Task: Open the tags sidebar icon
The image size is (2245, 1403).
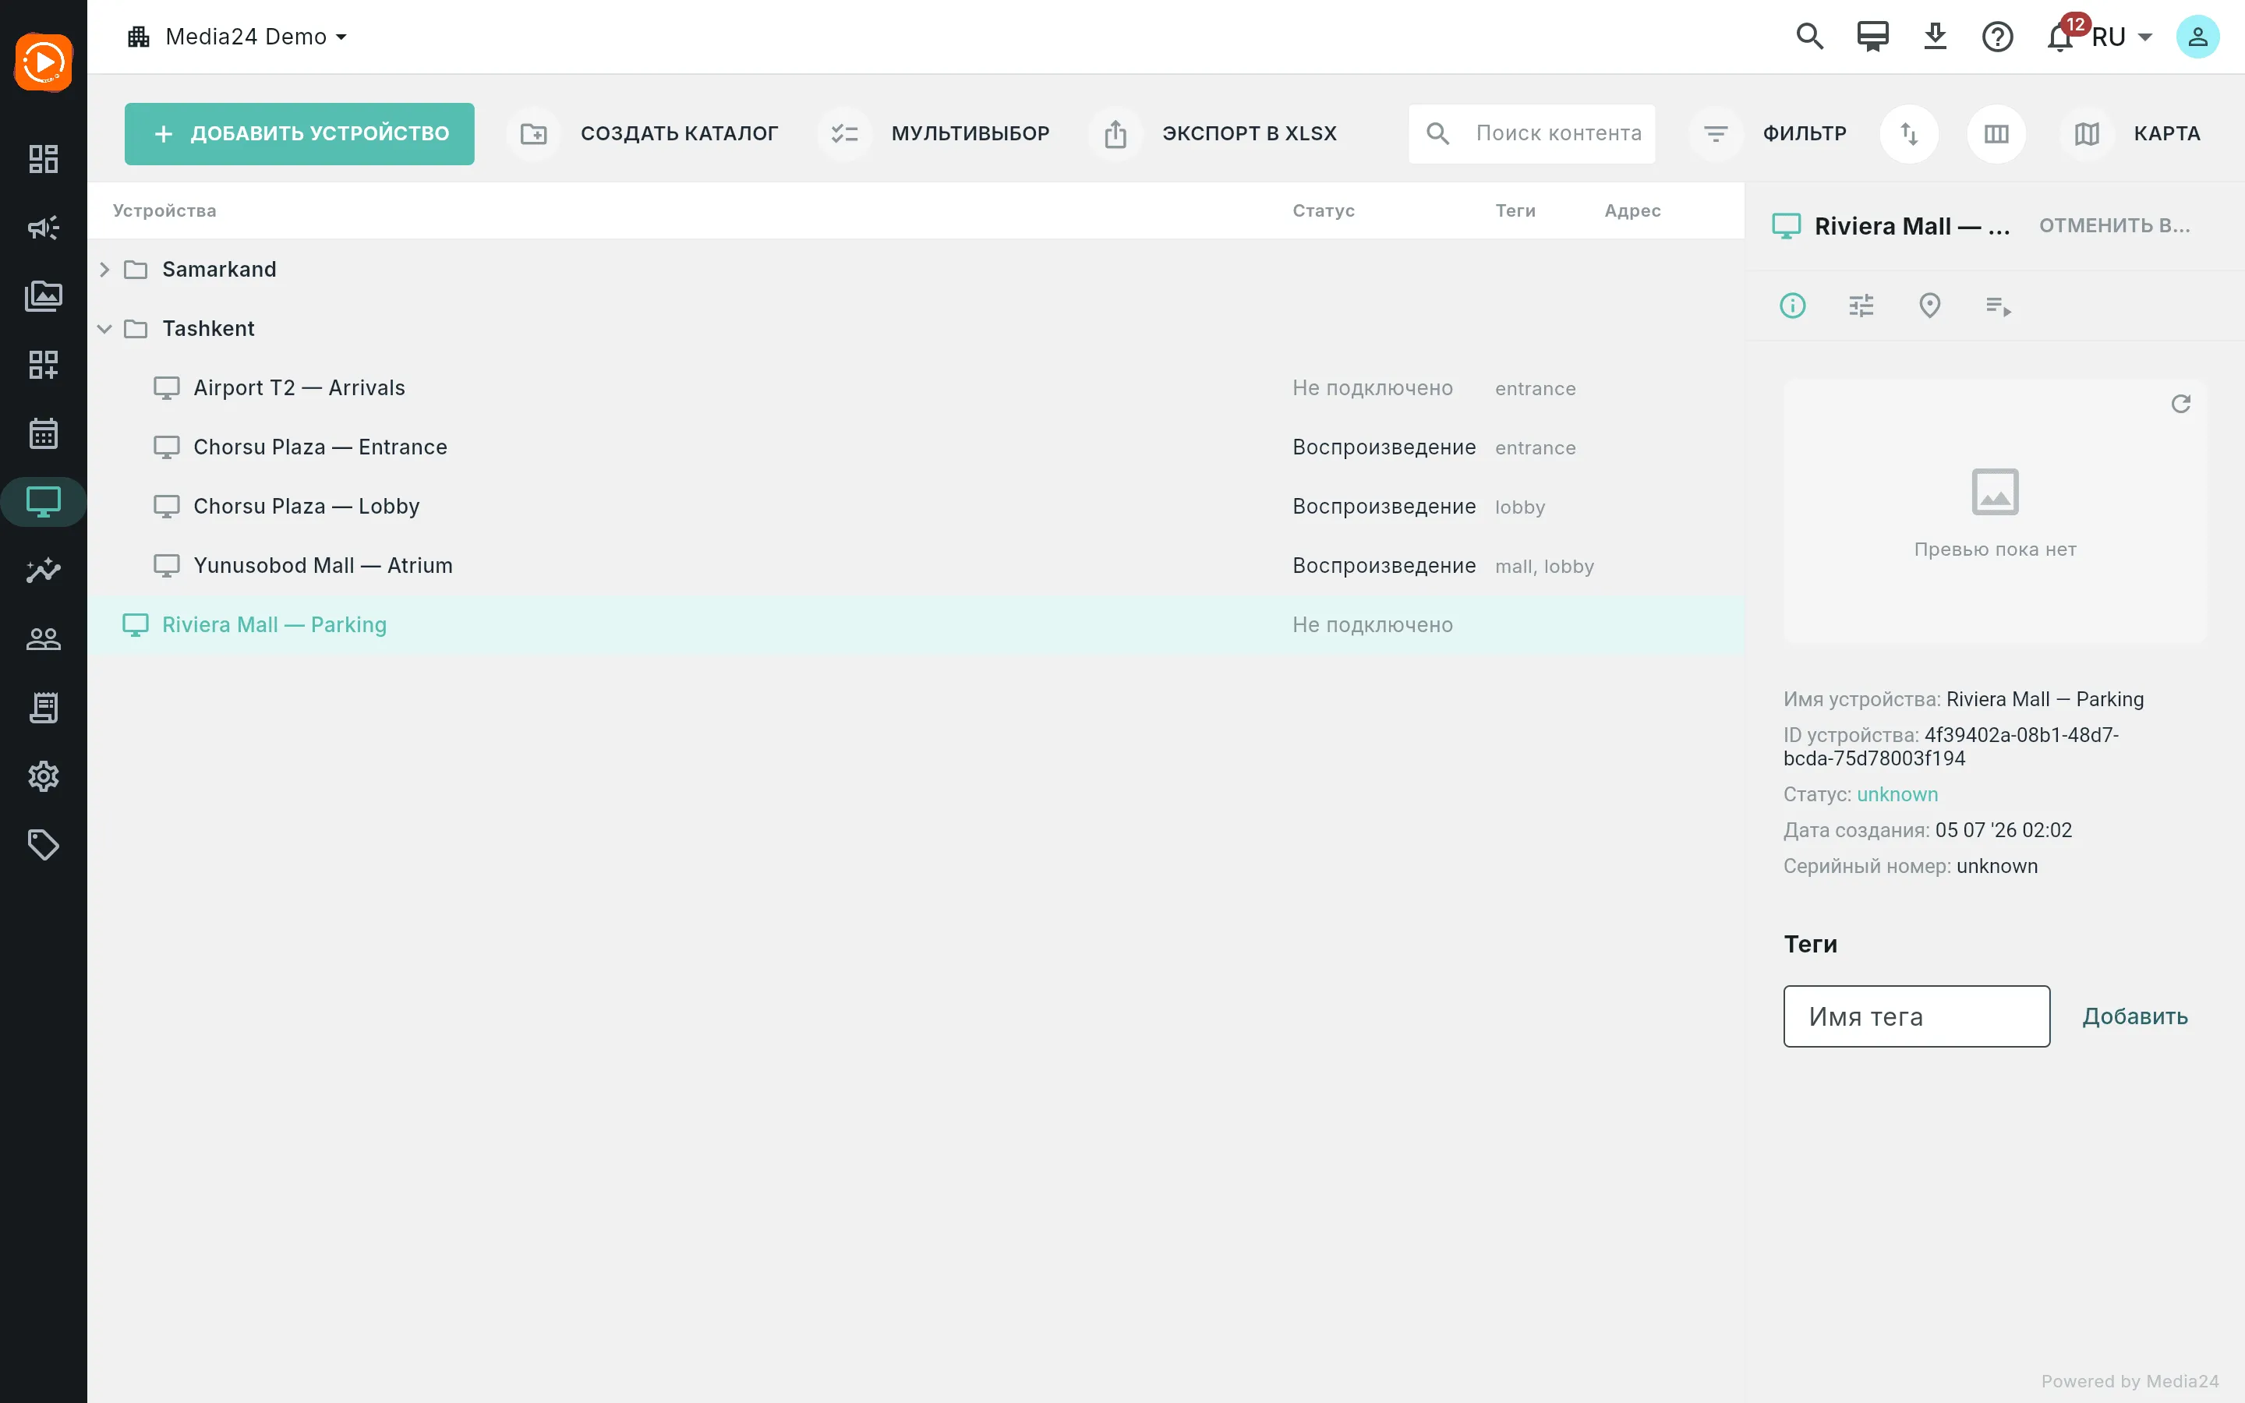Action: coord(44,846)
